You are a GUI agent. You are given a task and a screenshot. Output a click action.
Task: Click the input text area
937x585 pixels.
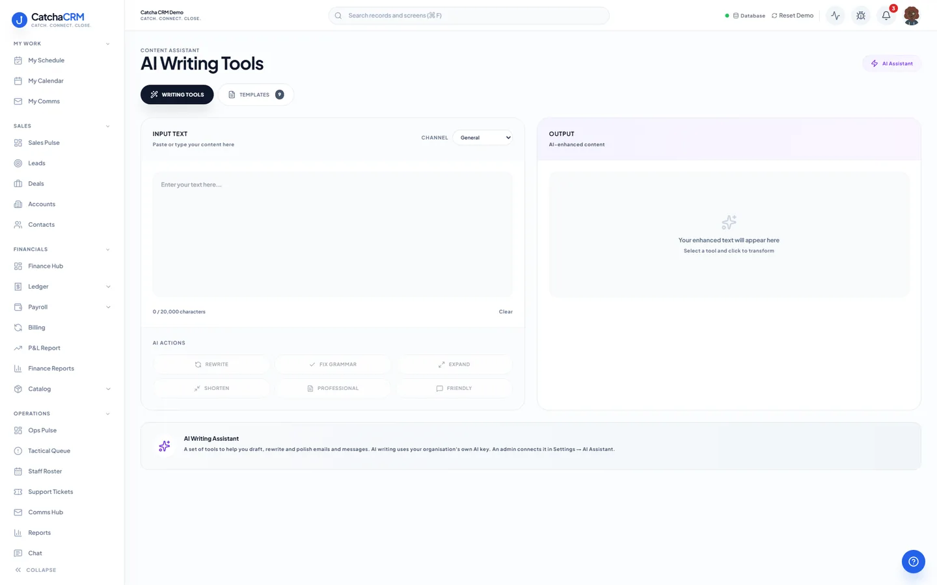tap(333, 235)
